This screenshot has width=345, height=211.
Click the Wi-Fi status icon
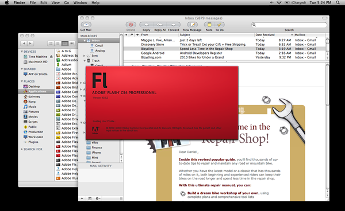tap(279, 3)
